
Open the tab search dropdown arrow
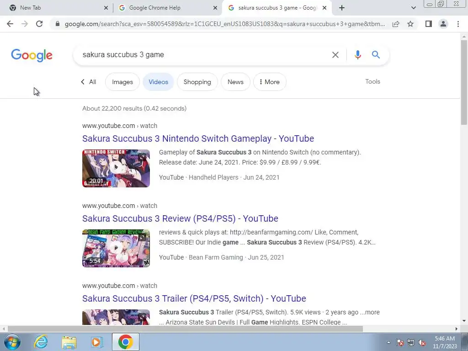pos(413,8)
